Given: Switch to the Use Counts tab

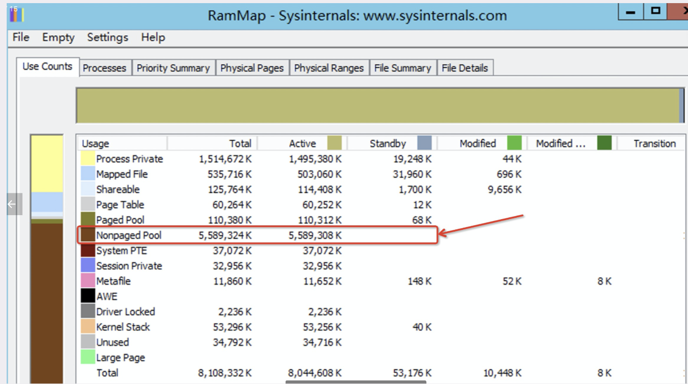Looking at the screenshot, I should 48,67.
